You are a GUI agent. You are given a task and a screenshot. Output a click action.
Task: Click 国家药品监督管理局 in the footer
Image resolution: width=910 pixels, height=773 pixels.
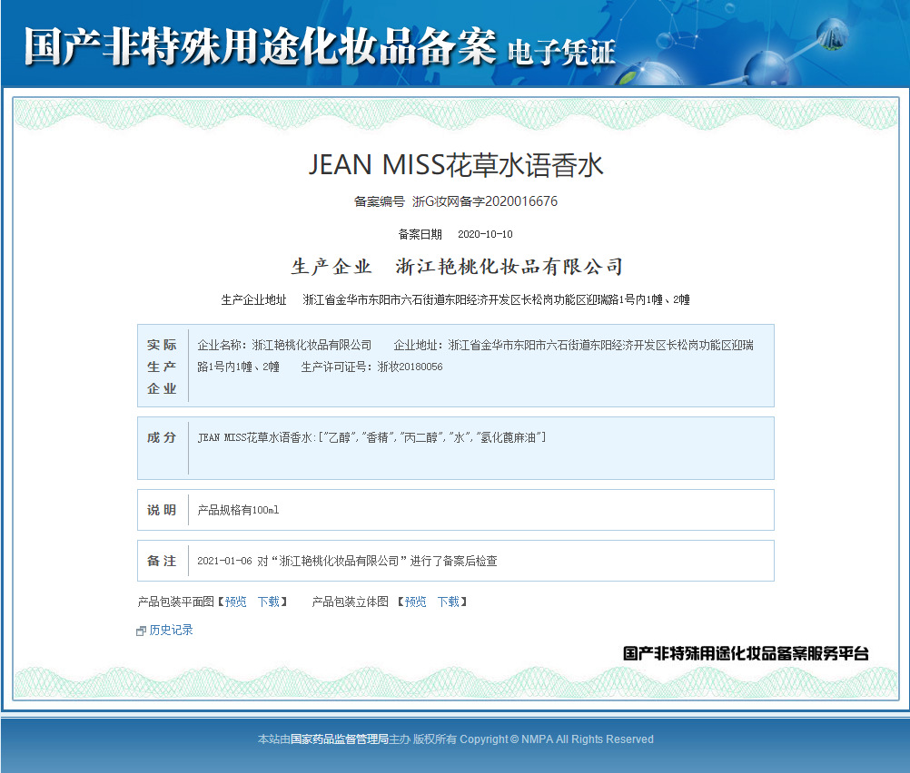coord(339,739)
